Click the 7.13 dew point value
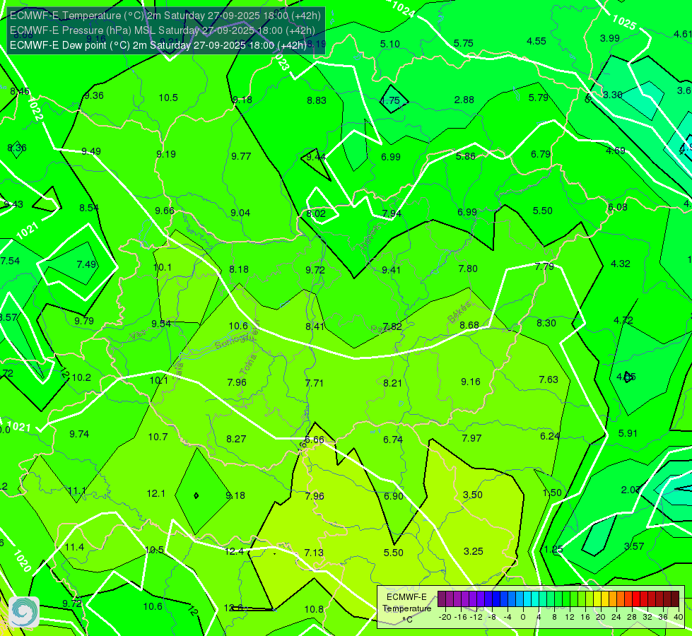 pyautogui.click(x=314, y=553)
